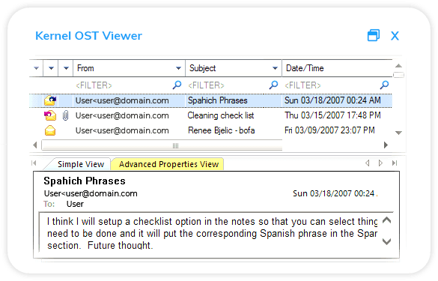438x281 pixels.
Task: Click the right arrow of horizontal scrollbar
Action: pos(386,145)
